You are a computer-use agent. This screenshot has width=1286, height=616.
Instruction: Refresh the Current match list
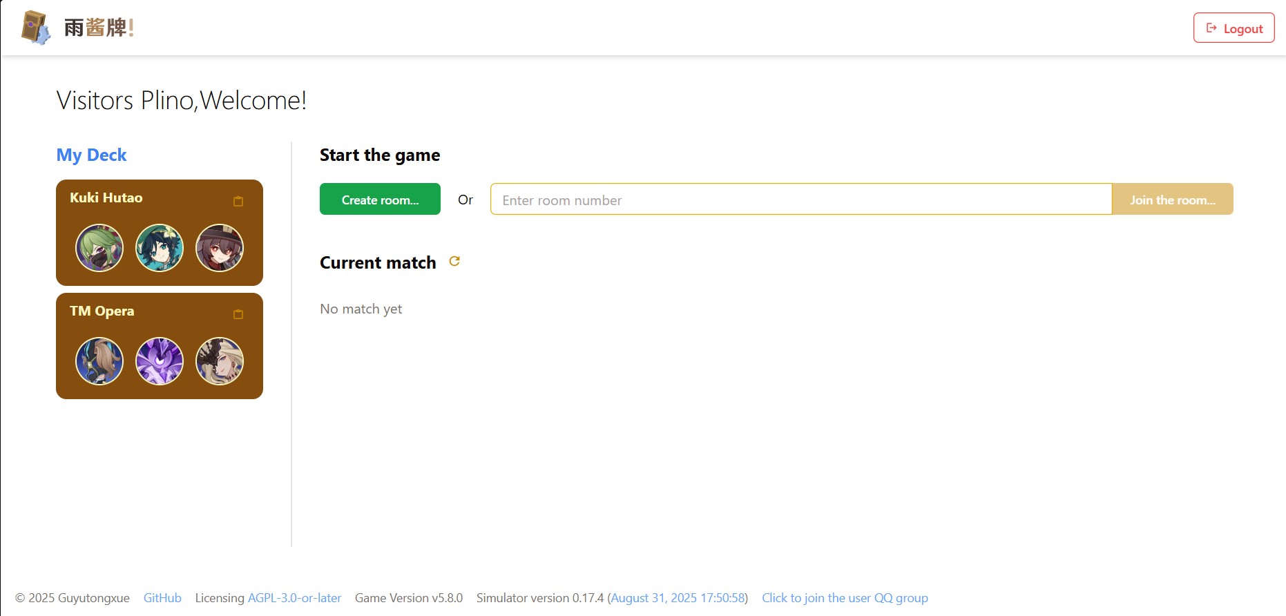click(x=454, y=261)
